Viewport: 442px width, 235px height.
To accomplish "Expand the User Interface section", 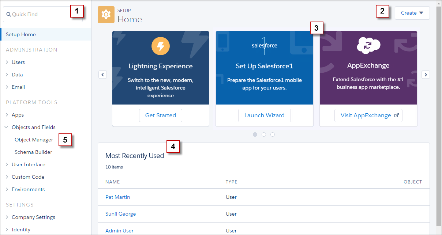I will point(7,164).
